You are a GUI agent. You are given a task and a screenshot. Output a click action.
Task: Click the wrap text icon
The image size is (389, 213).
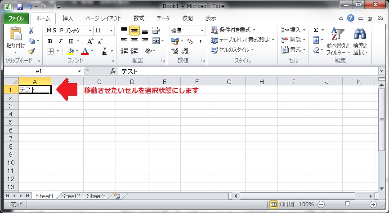[x=156, y=31]
